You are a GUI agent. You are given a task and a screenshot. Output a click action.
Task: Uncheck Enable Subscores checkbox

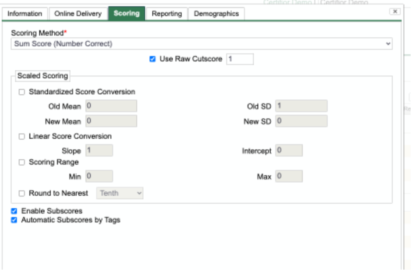click(x=14, y=211)
